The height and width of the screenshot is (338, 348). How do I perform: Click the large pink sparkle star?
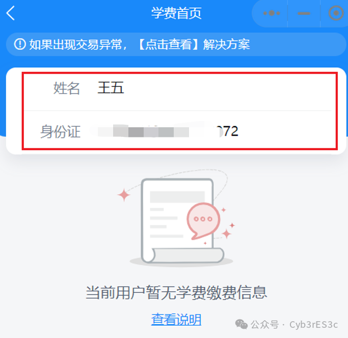tap(124, 195)
